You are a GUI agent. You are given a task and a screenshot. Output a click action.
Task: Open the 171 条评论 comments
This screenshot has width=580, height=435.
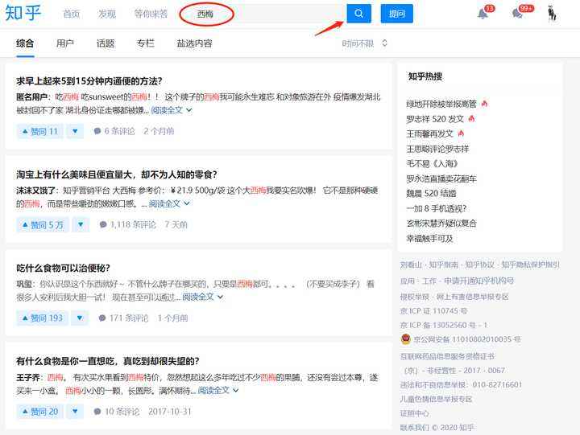[x=123, y=318]
